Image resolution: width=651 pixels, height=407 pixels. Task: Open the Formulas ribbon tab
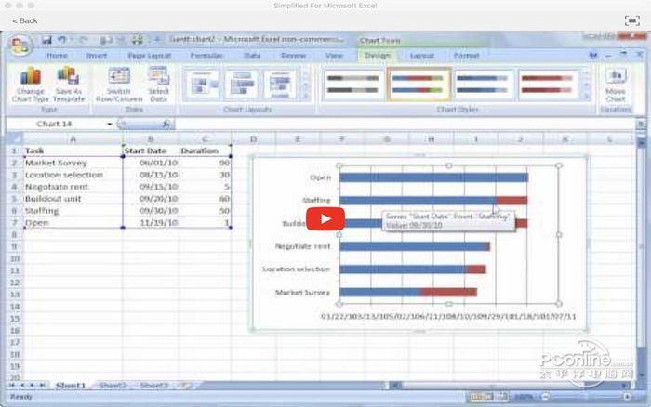[x=206, y=55]
